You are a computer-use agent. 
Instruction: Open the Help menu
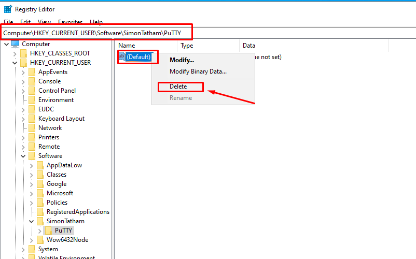point(96,22)
